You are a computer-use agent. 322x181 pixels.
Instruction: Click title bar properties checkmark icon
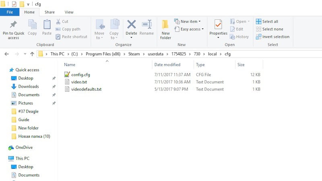click(x=14, y=4)
